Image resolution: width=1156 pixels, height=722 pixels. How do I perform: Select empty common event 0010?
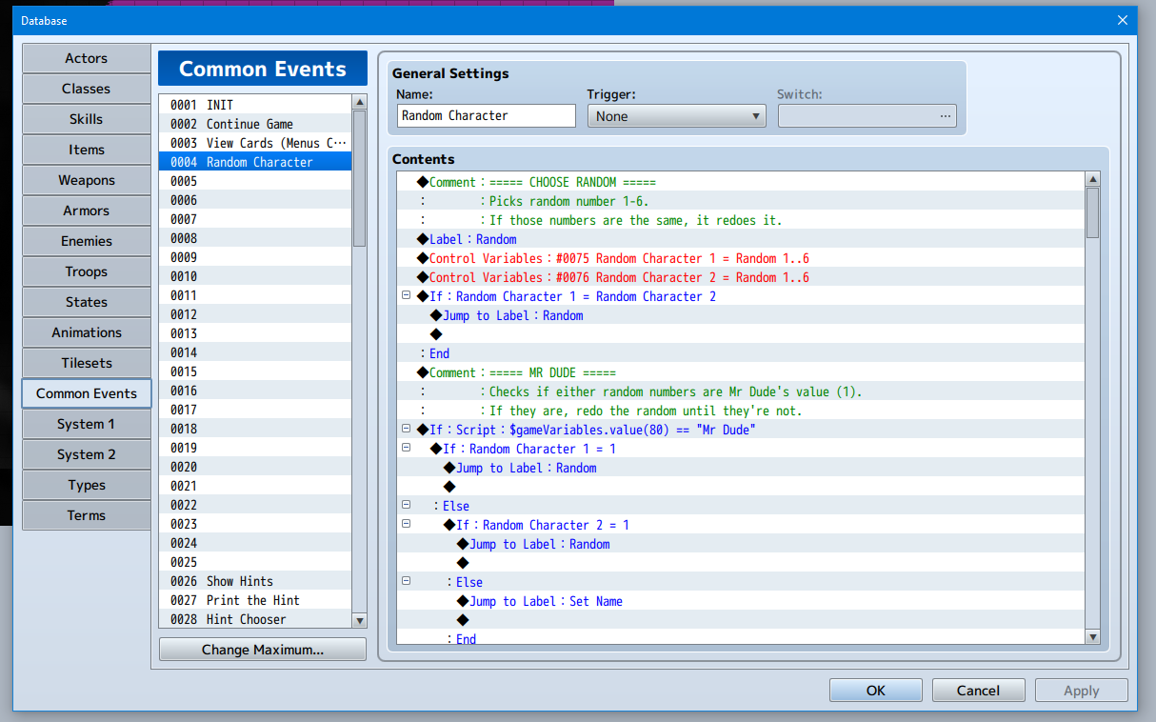255,276
